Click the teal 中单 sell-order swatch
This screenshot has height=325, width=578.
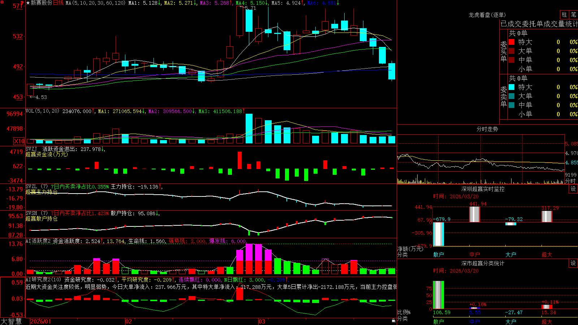[x=512, y=105]
